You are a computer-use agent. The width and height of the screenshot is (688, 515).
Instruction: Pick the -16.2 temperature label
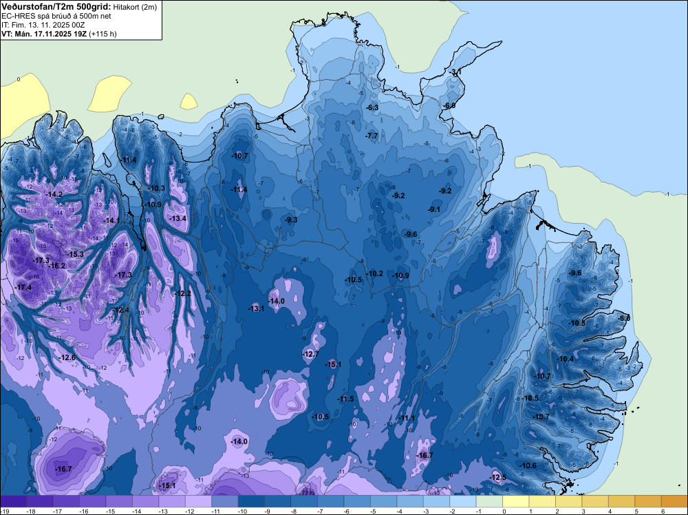[x=57, y=266]
